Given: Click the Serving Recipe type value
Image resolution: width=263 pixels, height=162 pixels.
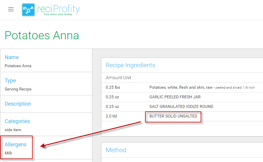Looking at the screenshot, I should [x=18, y=89].
